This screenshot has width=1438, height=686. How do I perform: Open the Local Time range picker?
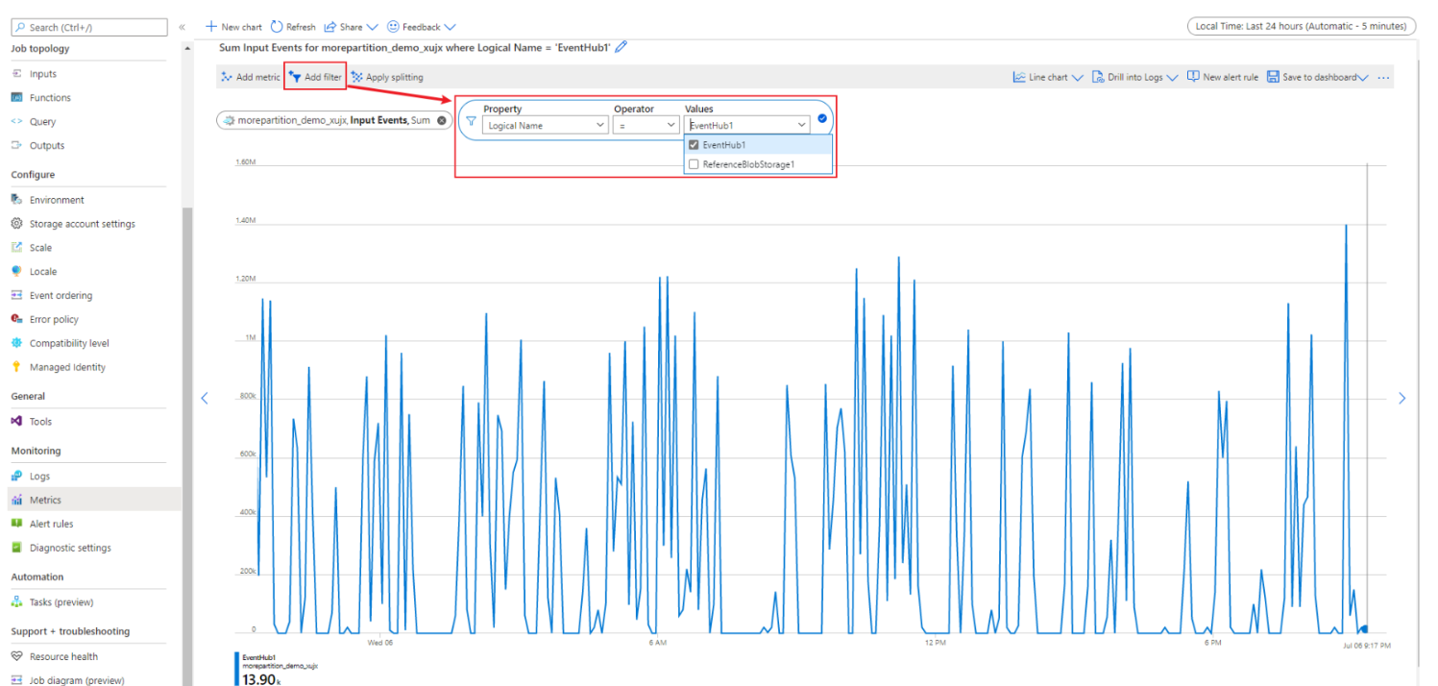[x=1302, y=27]
